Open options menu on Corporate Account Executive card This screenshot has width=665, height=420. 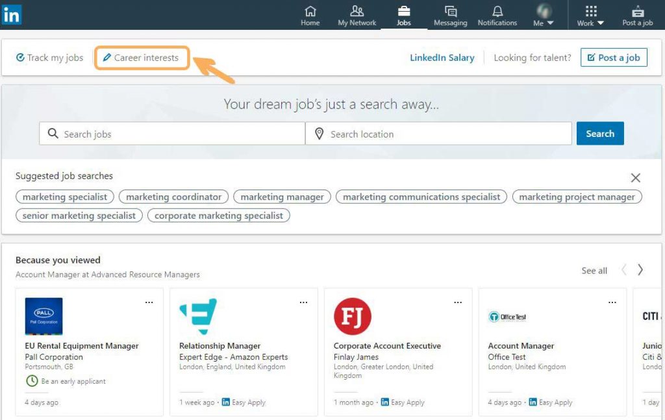[x=458, y=303]
